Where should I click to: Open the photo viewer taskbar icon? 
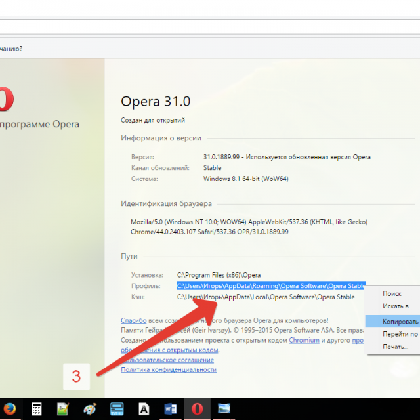[224, 408]
